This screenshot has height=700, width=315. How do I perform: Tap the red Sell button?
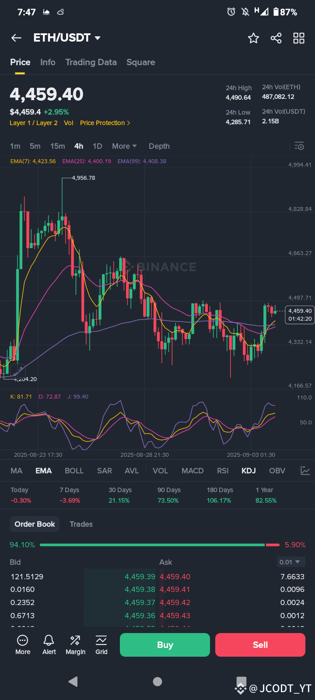pos(260,645)
